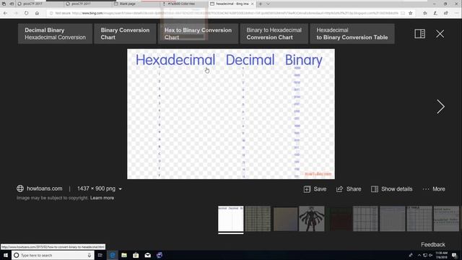The height and width of the screenshot is (260, 462).
Task: Click the Save image icon
Action: tap(307, 189)
